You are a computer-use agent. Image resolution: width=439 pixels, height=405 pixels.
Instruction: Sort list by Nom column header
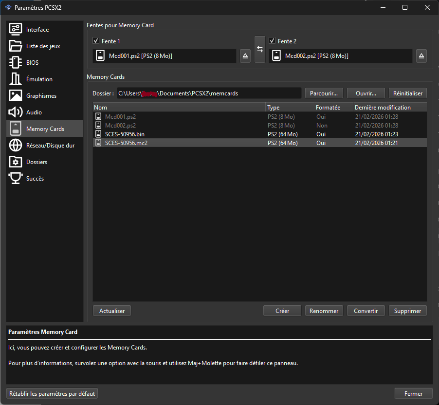pyautogui.click(x=179, y=108)
